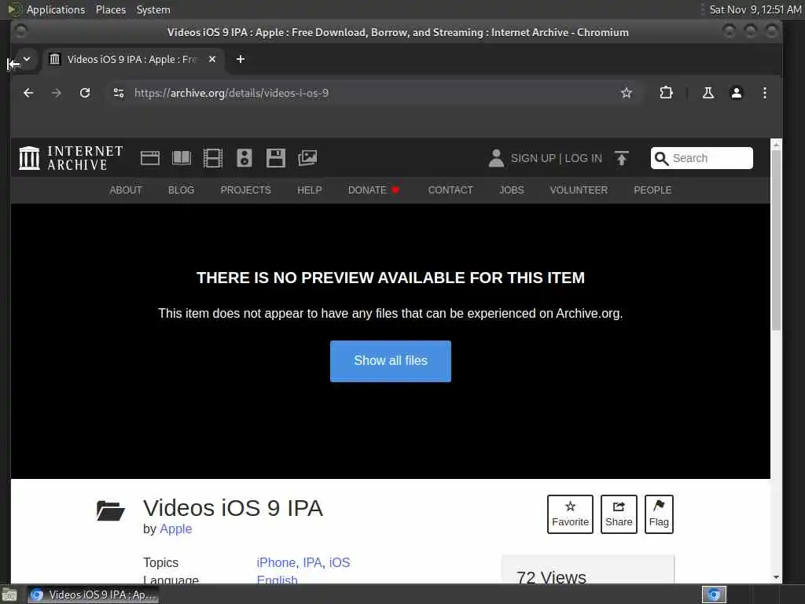This screenshot has width=805, height=604.
Task: Open the Video film strip icon
Action: coord(212,157)
